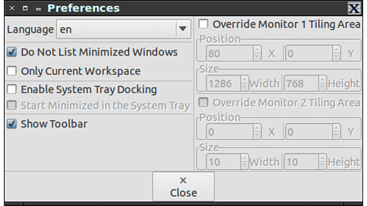Viewport: 367px width, 206px height.
Task: Enable Only Current Workspace option
Action: pos(12,71)
